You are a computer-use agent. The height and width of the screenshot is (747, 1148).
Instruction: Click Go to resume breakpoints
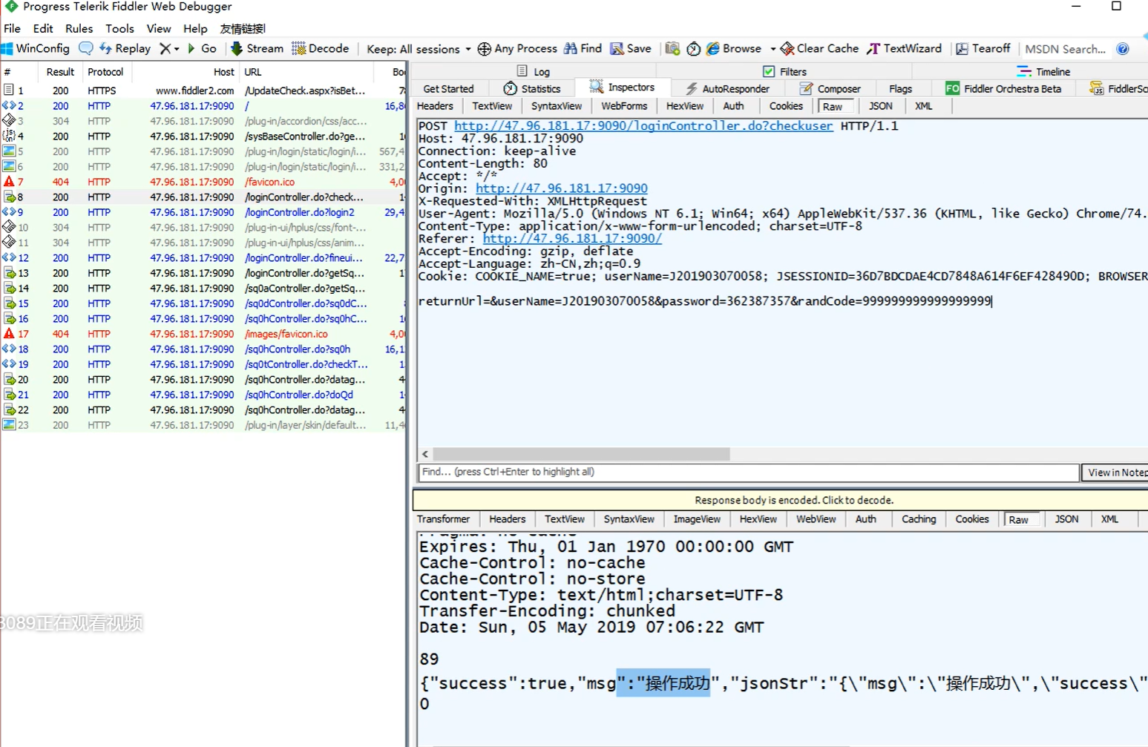click(x=202, y=48)
